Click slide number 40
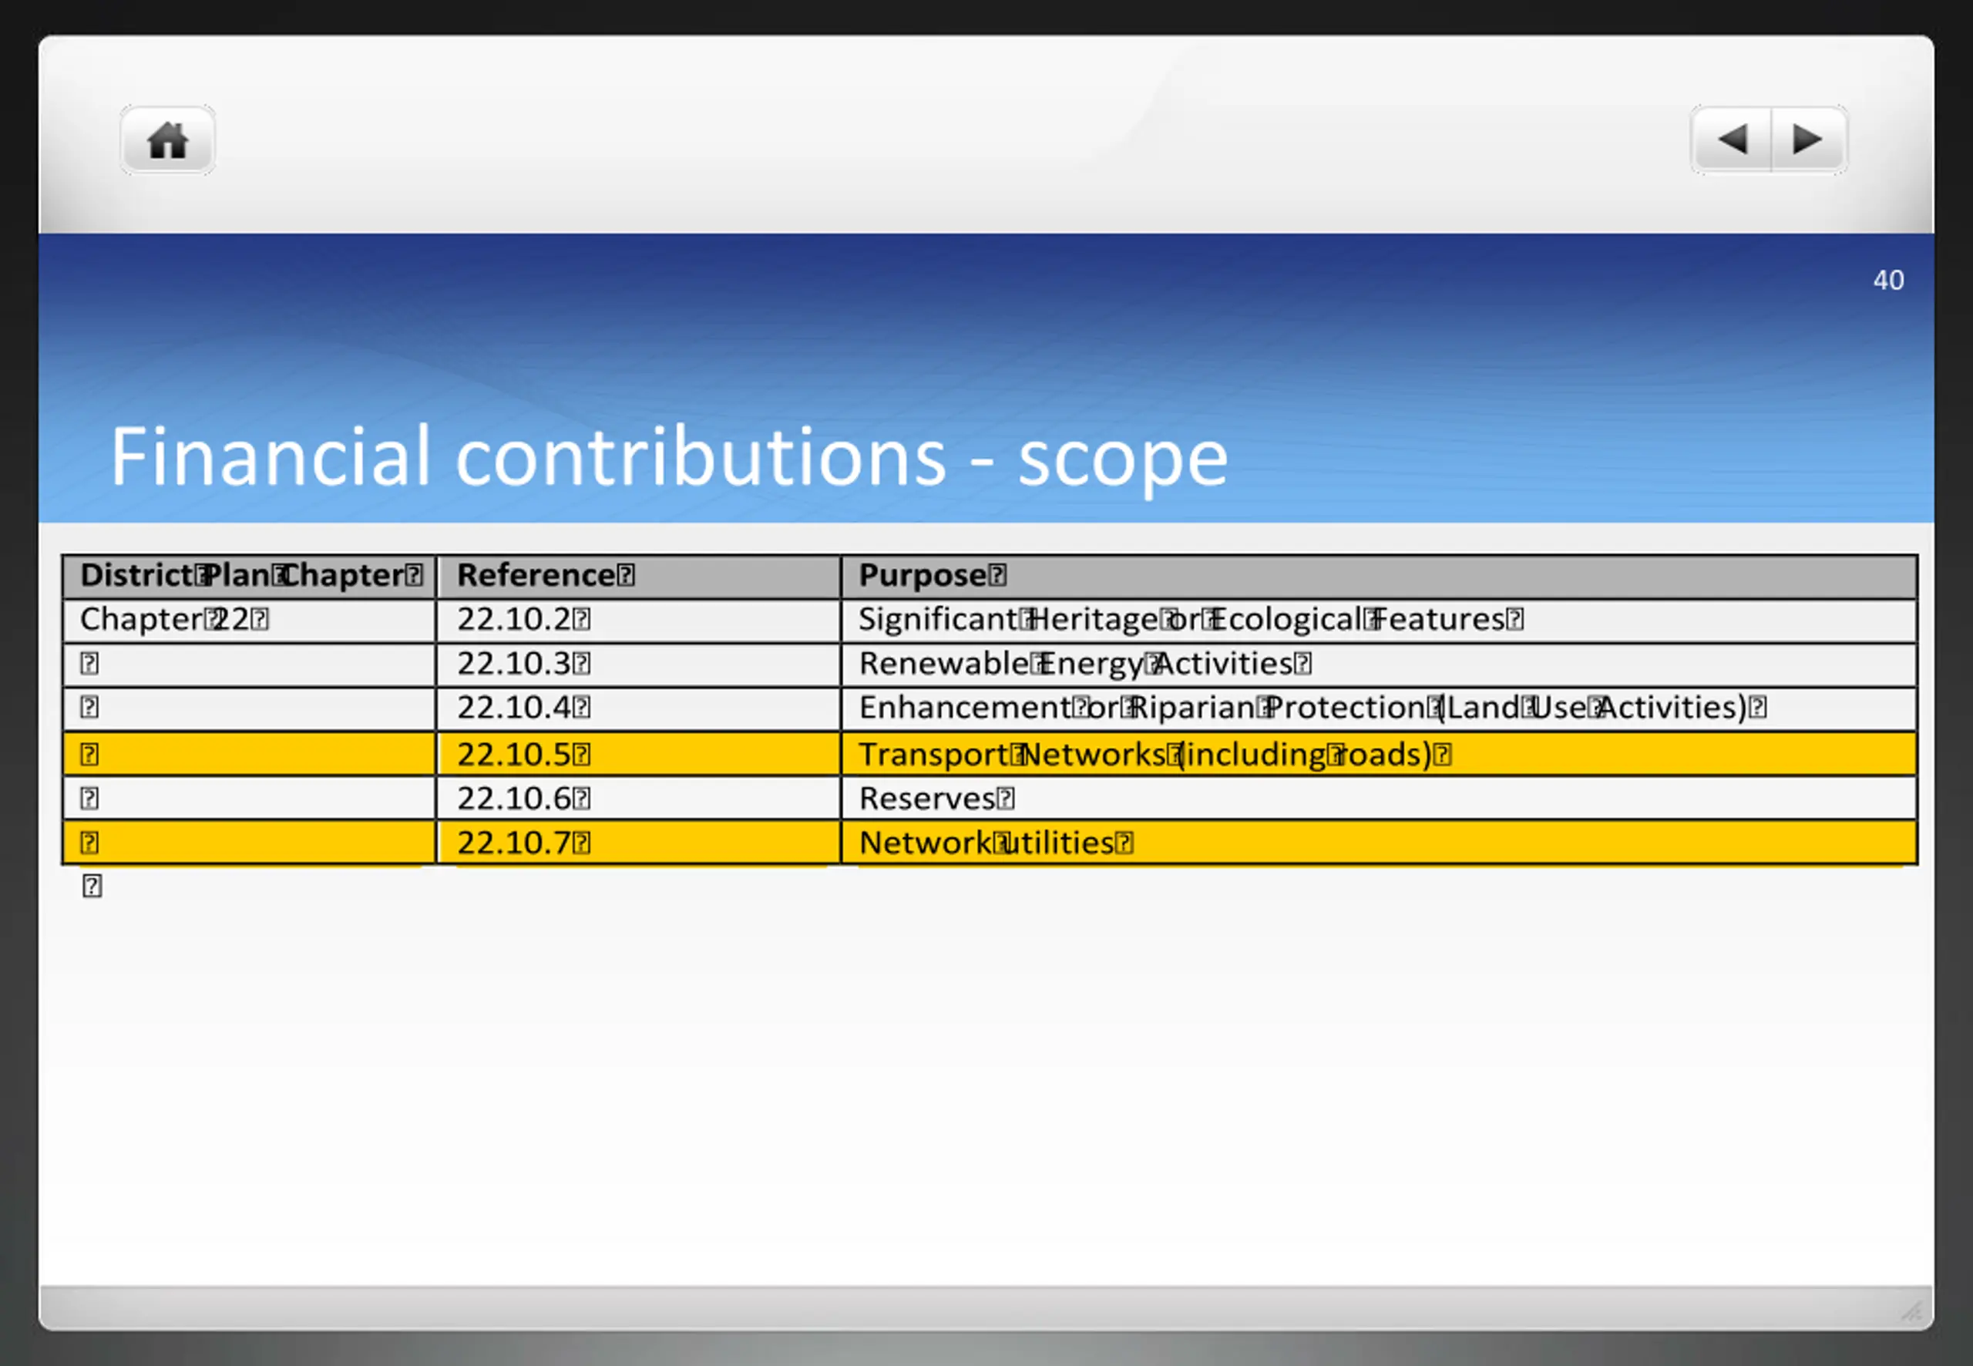 [1887, 280]
